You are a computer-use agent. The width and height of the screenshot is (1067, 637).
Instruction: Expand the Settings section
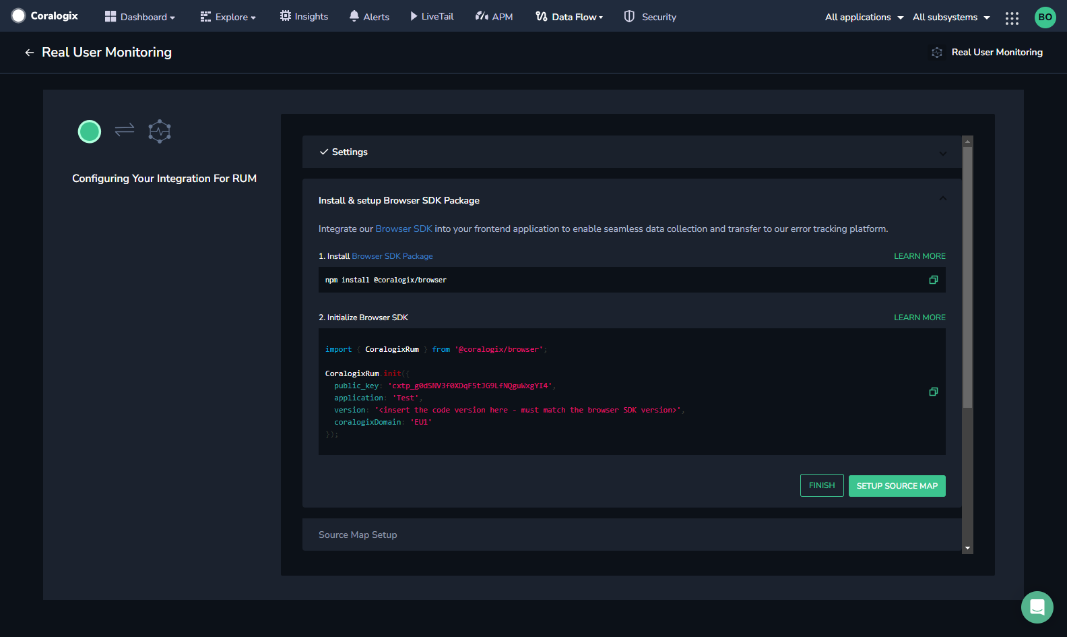(632, 152)
